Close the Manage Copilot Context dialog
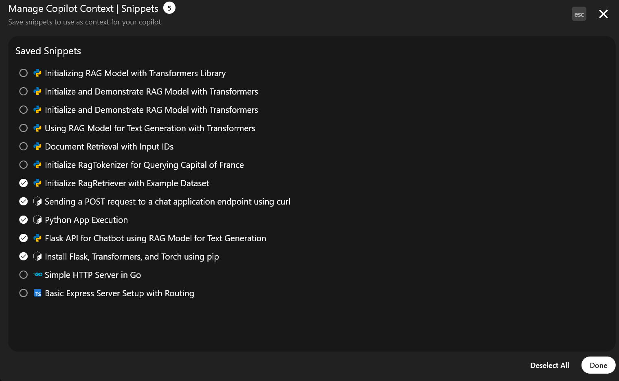Screen dimensions: 619x381 [x=603, y=14]
